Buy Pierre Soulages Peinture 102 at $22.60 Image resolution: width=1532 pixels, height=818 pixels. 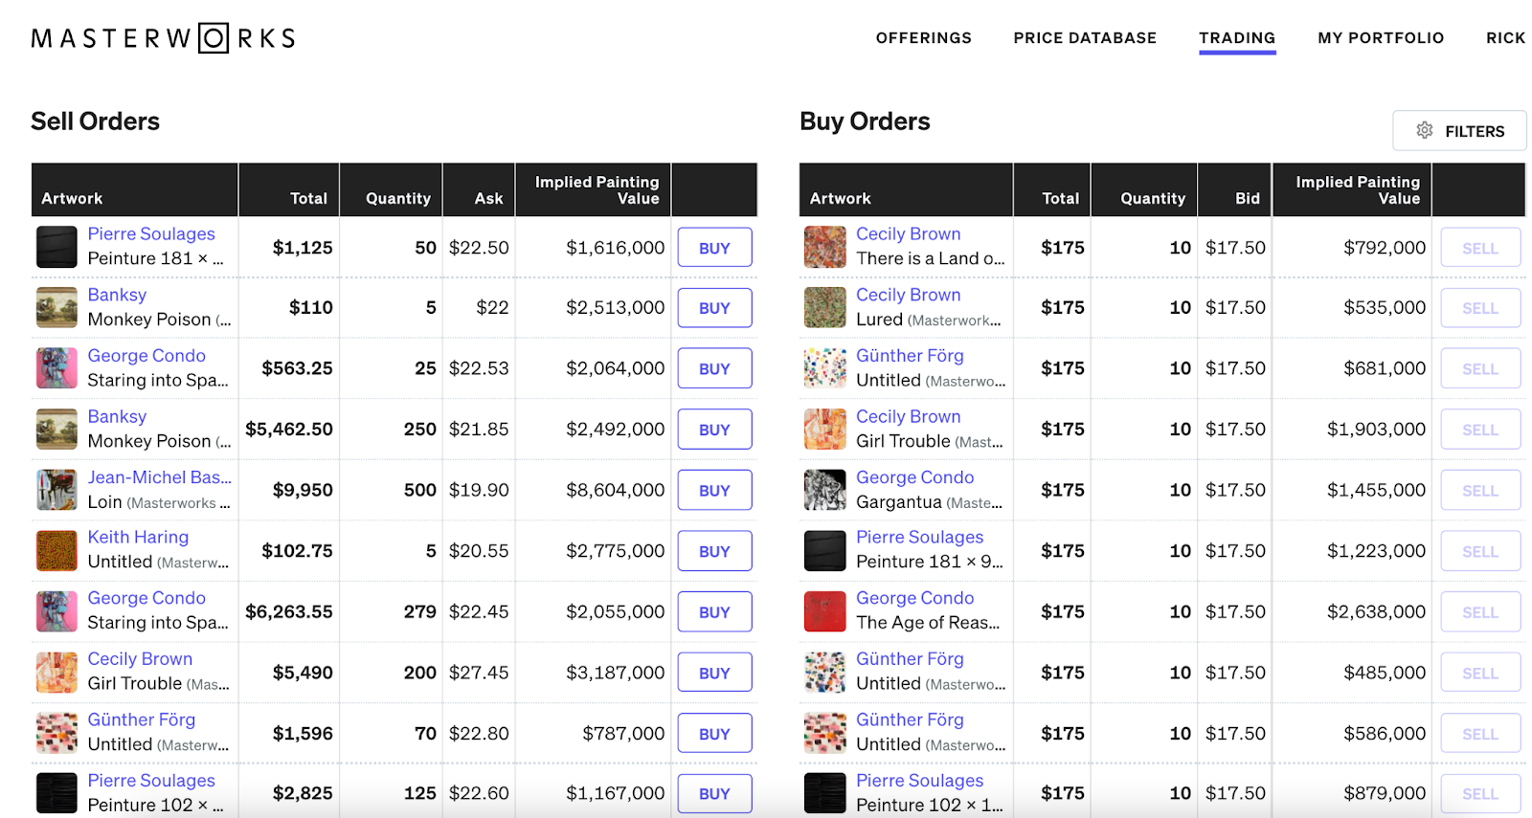(714, 794)
